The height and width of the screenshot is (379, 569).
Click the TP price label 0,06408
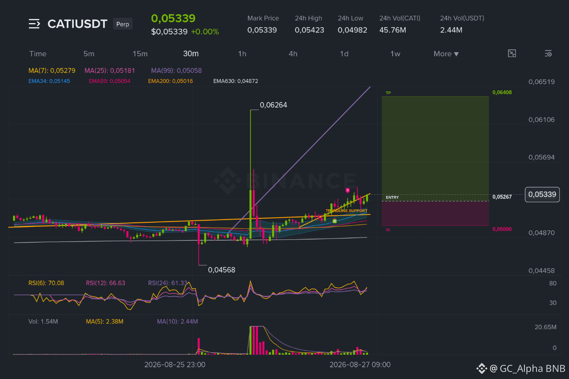502,92
